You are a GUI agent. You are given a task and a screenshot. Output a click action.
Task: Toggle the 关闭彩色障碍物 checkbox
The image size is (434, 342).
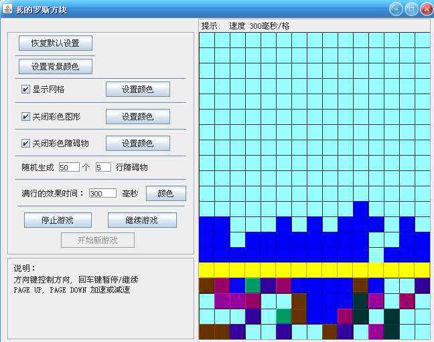[25, 143]
